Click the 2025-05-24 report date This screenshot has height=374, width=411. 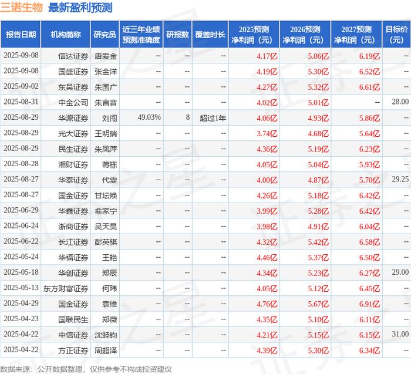click(21, 257)
